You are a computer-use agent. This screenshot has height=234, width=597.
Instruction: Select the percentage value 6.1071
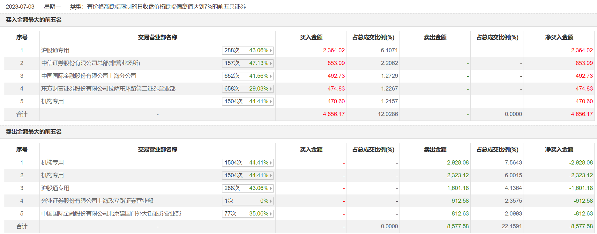pos(389,50)
